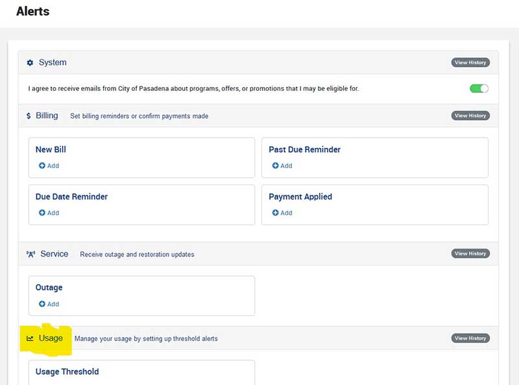This screenshot has height=385, width=519.
Task: Click the Billing dollar sign icon
Action: pyautogui.click(x=29, y=116)
